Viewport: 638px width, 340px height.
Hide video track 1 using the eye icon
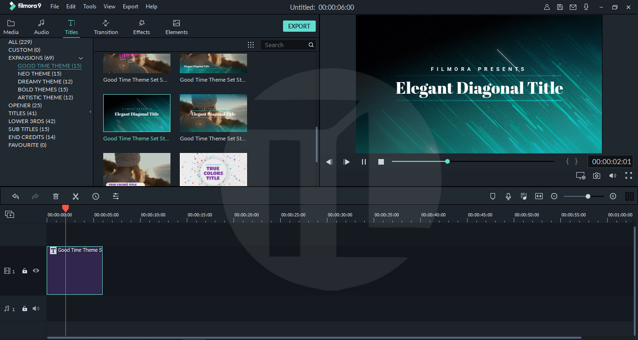tap(36, 271)
